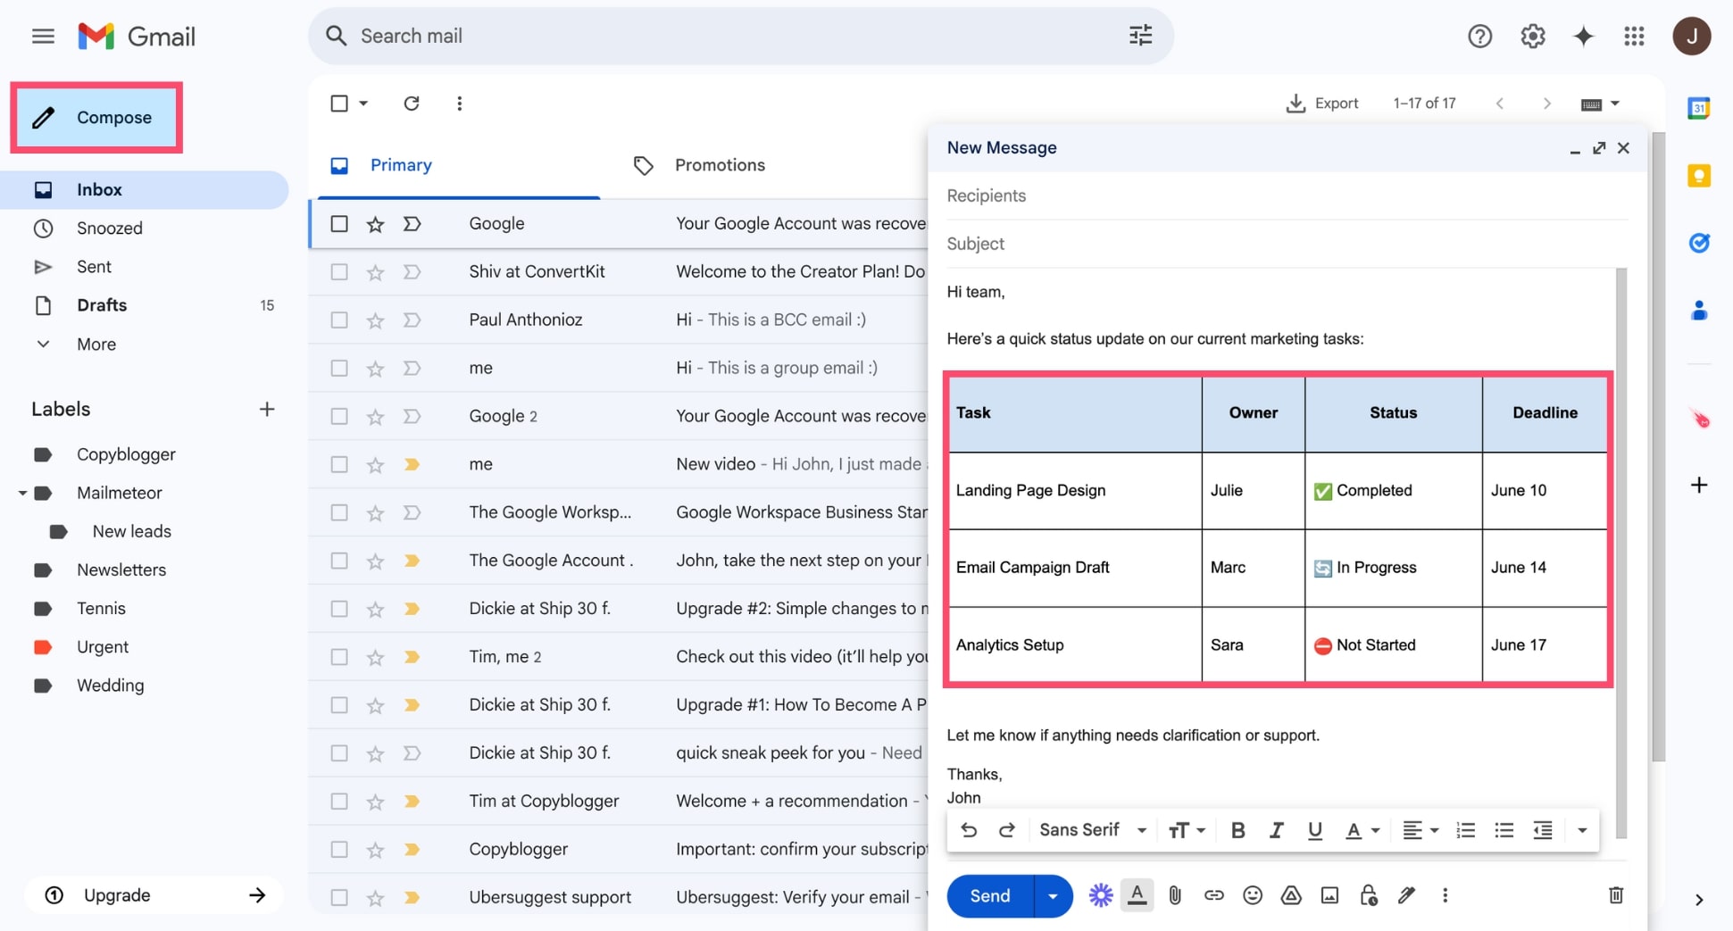The image size is (1733, 931).
Task: Select the Paul Anthonioz email checkbox
Action: click(339, 320)
